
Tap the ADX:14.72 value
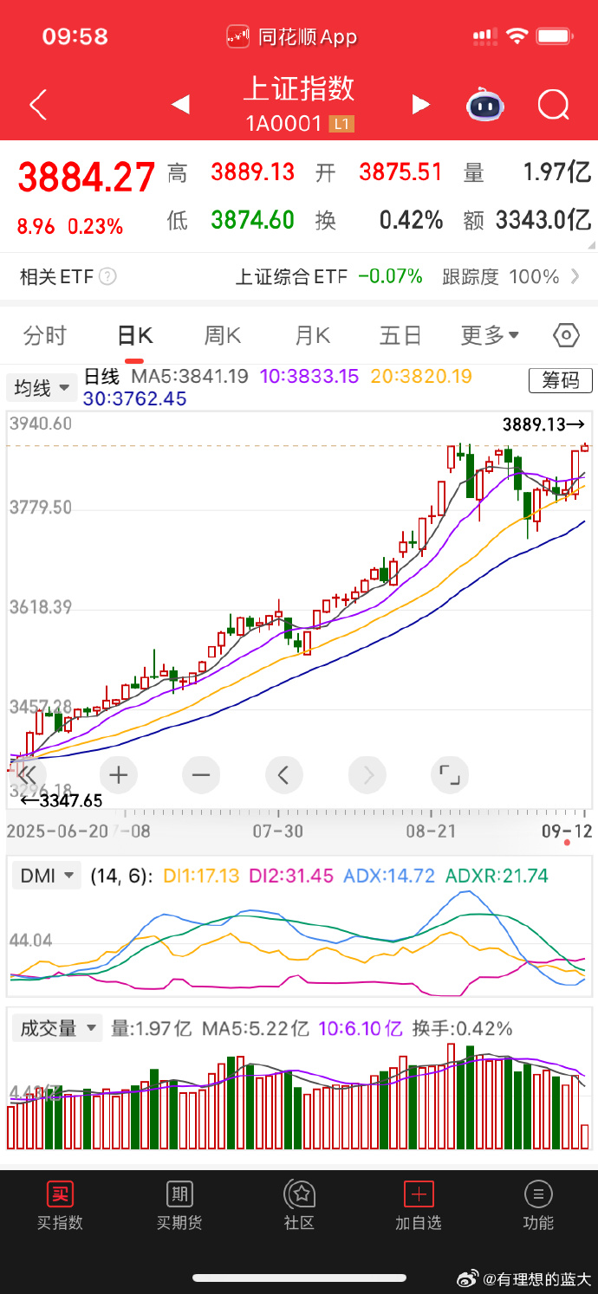pos(389,876)
